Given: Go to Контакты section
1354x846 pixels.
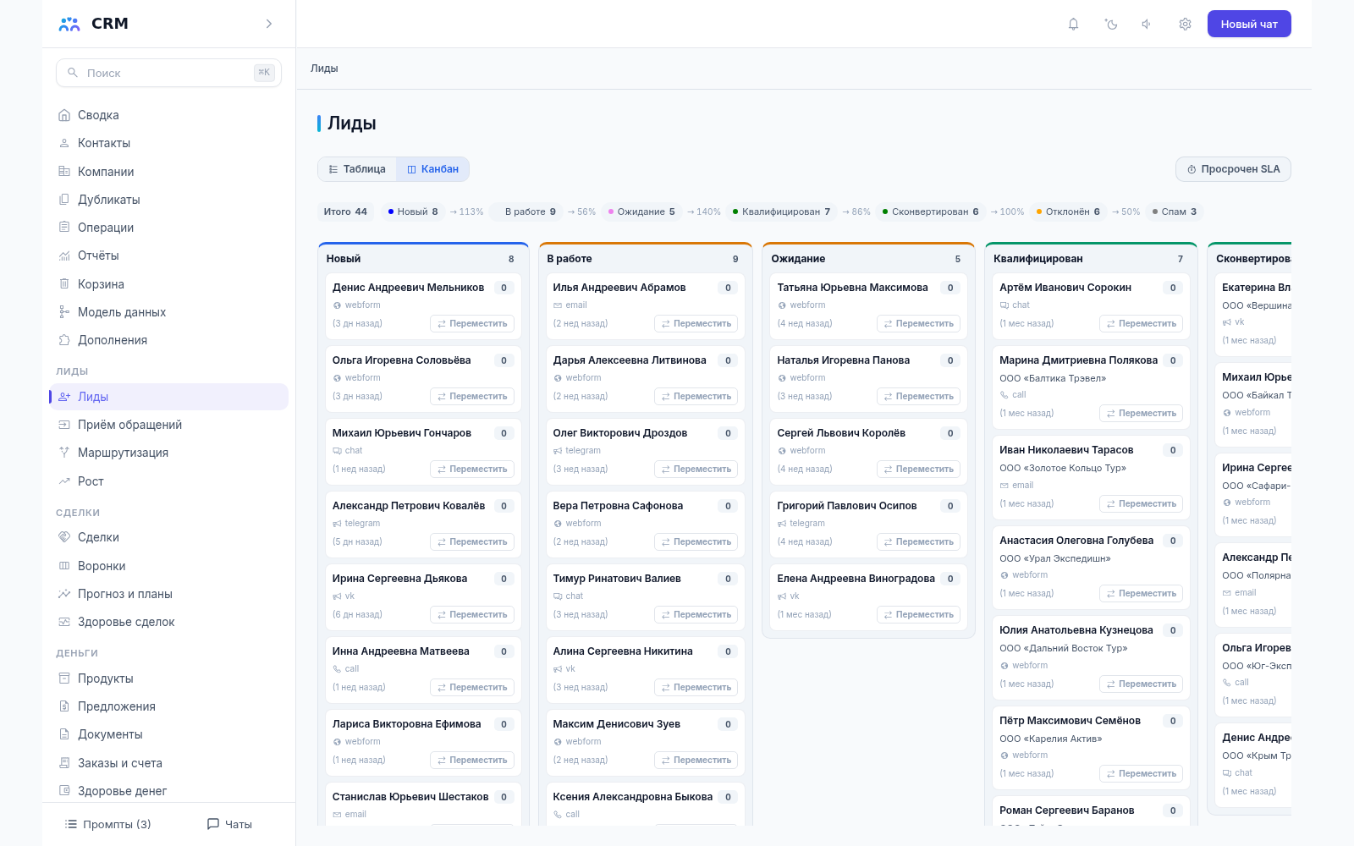Looking at the screenshot, I should click(168, 143).
